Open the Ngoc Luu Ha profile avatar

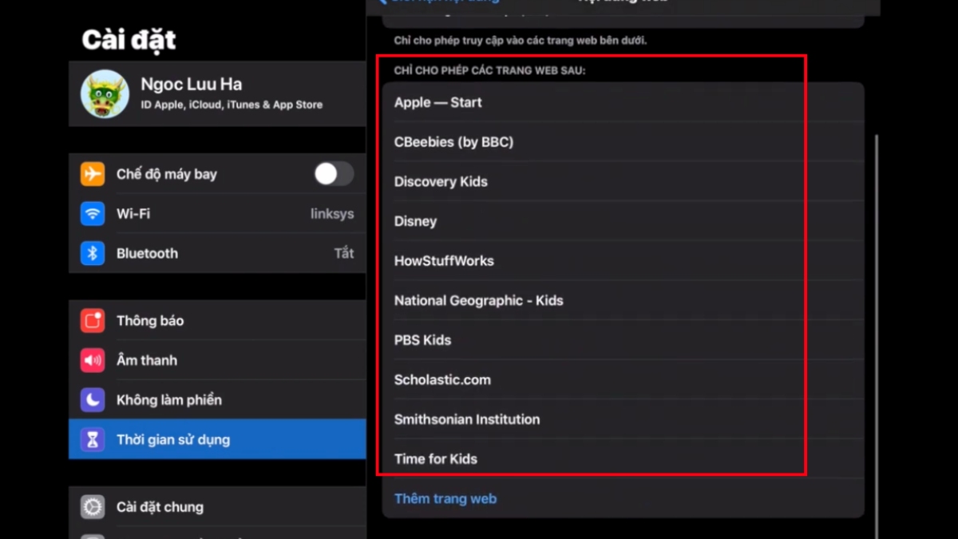click(105, 94)
